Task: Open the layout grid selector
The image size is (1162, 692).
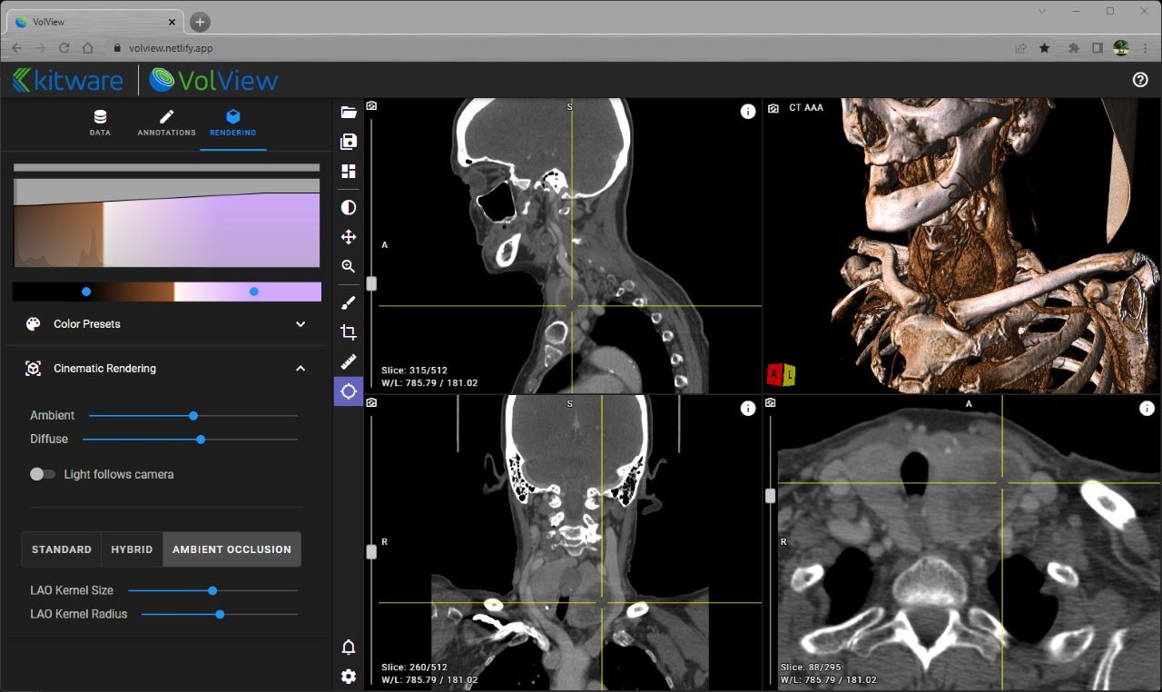Action: click(x=349, y=172)
